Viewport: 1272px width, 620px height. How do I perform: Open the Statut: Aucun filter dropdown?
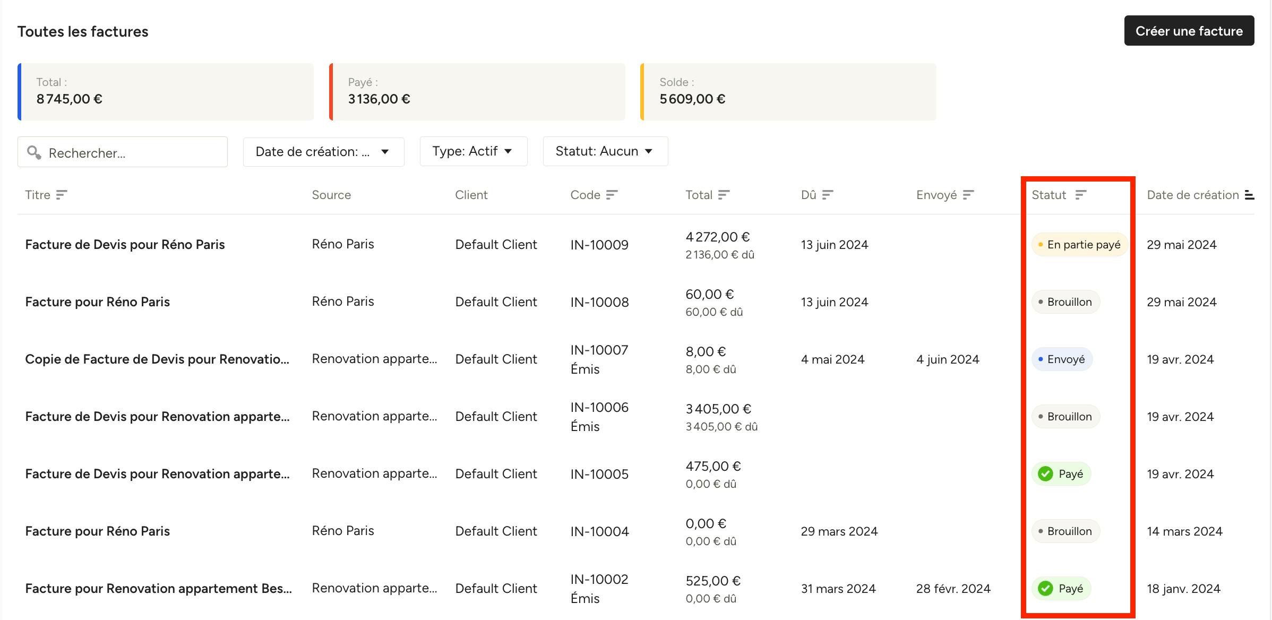pos(605,151)
